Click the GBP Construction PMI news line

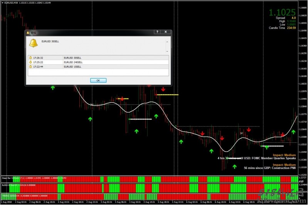tap(270, 168)
